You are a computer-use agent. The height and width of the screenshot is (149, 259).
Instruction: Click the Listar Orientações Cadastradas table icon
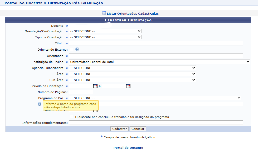point(104,13)
